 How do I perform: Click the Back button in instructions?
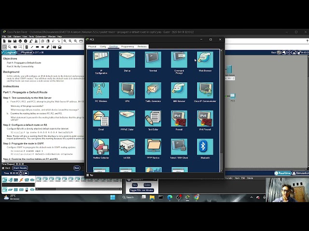click(x=77, y=168)
